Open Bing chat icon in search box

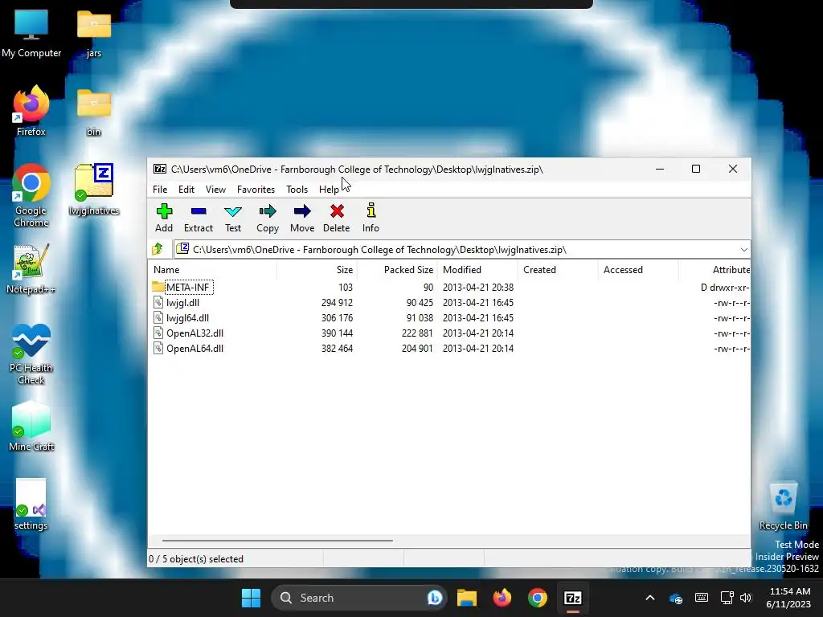coord(435,598)
